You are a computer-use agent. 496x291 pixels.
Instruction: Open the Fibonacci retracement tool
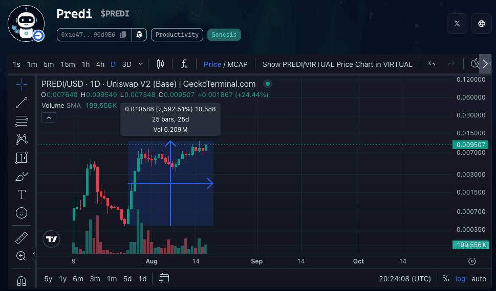pyautogui.click(x=21, y=121)
